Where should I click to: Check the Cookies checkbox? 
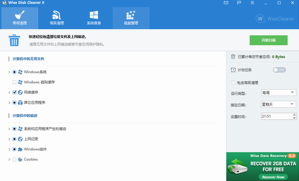(14, 160)
